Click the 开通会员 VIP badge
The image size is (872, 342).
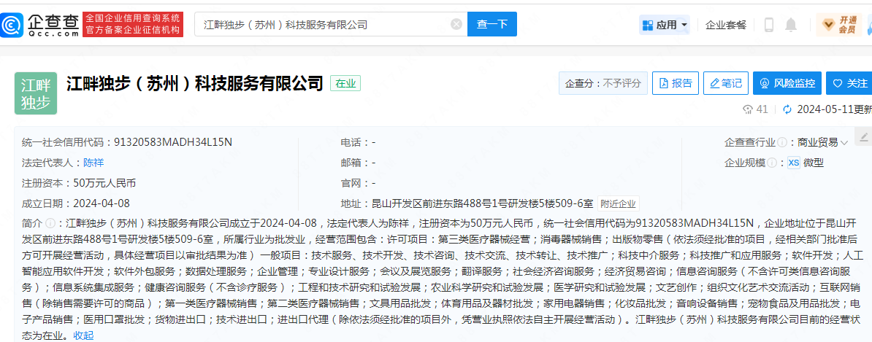click(838, 25)
